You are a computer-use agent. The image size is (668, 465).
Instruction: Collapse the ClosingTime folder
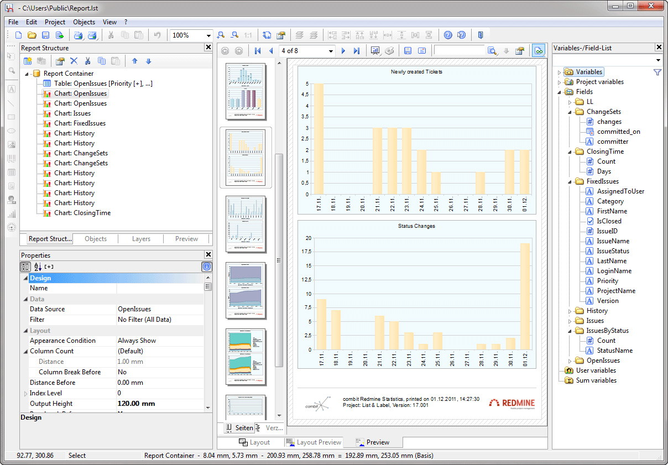(x=570, y=151)
